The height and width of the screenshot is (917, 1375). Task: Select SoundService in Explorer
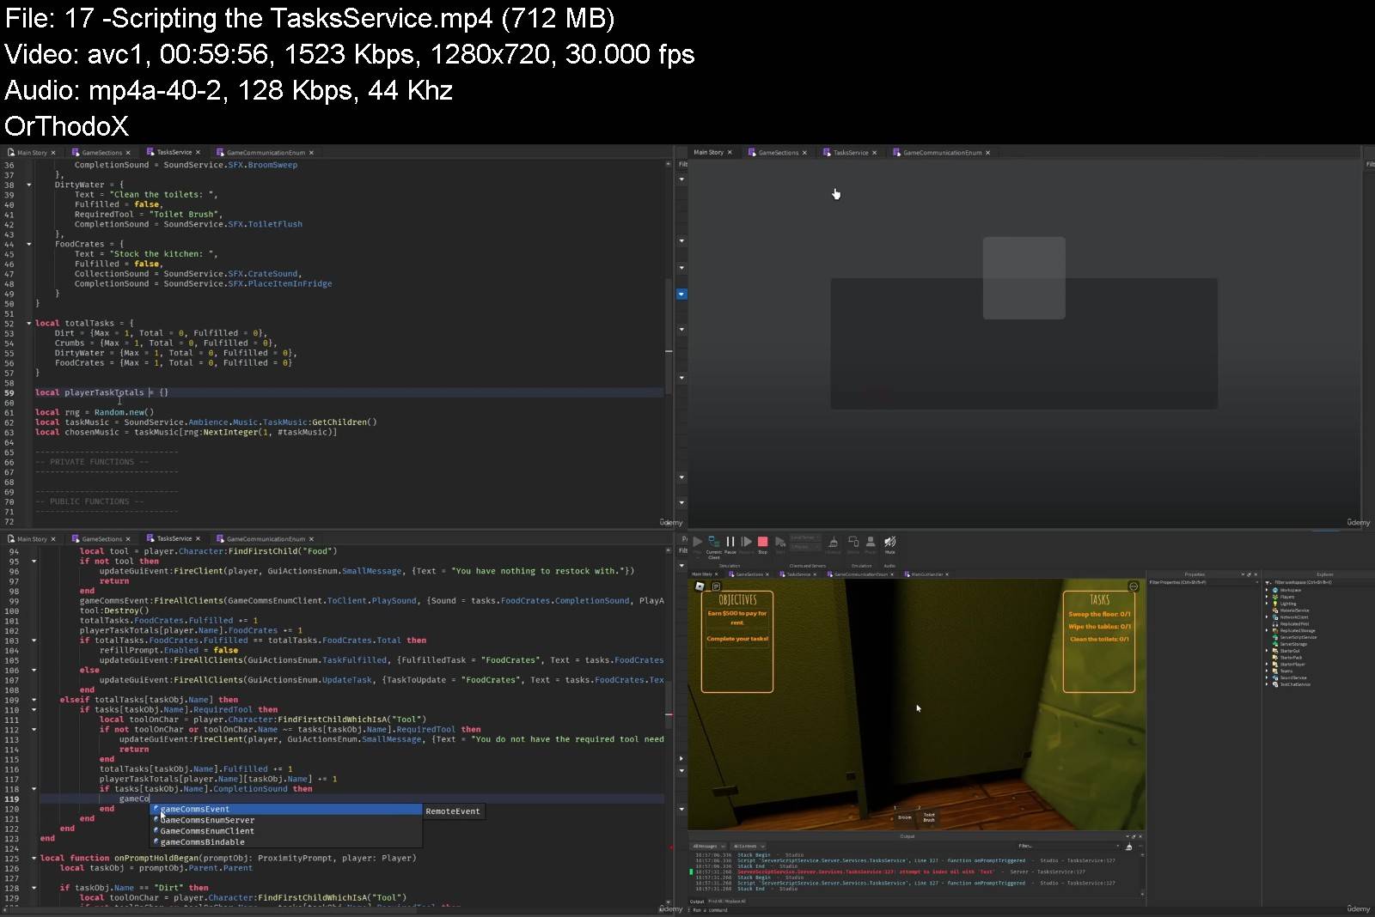(x=1293, y=677)
